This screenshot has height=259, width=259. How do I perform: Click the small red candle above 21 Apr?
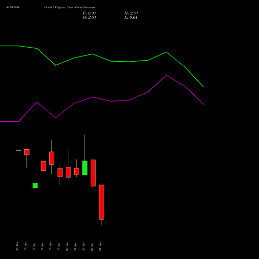click(x=77, y=171)
